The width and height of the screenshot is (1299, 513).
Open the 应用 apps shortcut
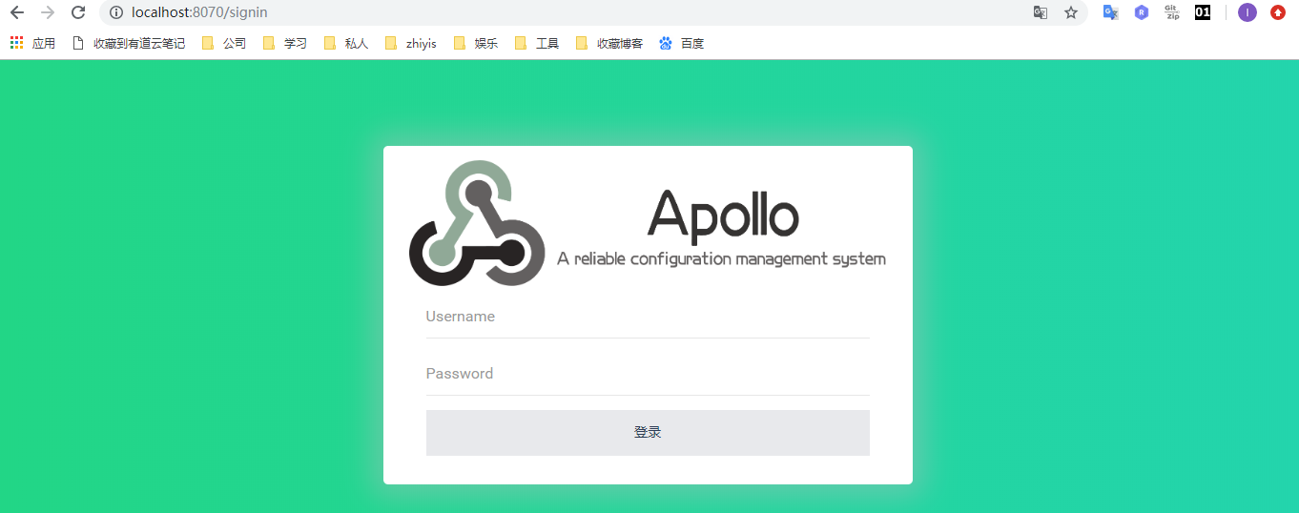[33, 43]
